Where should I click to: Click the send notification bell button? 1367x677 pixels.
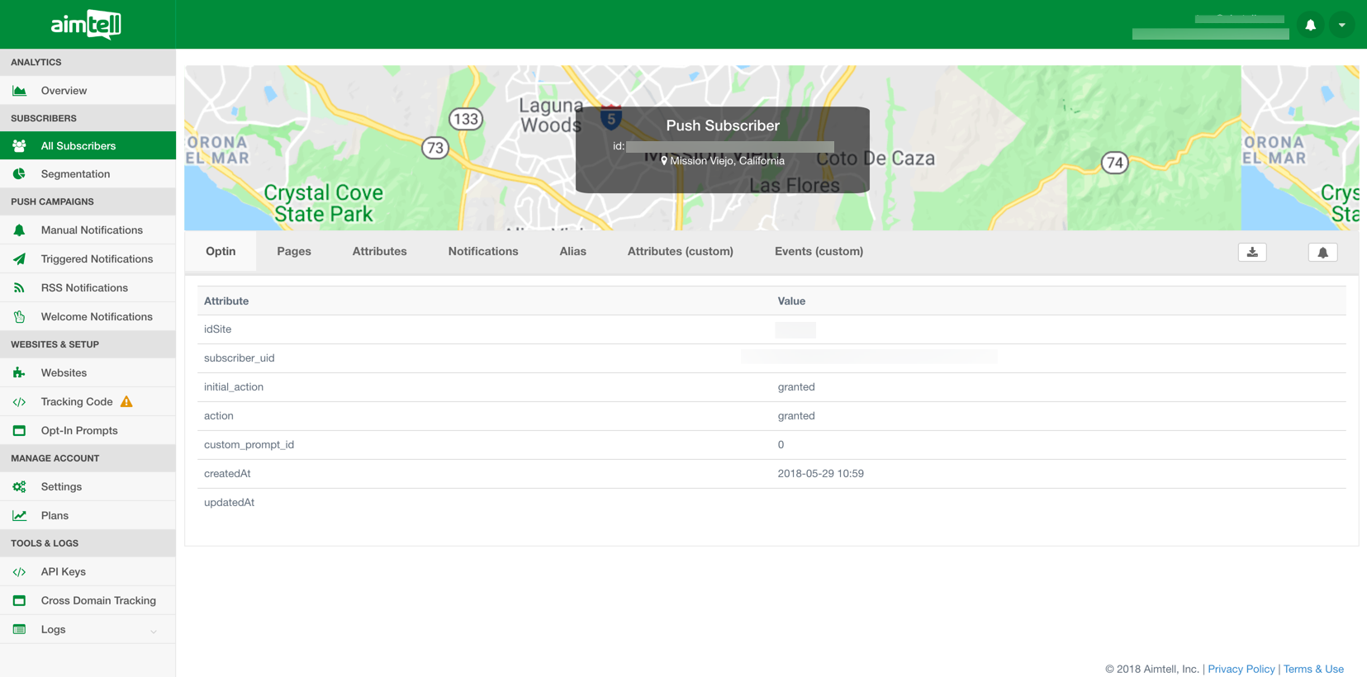1322,253
